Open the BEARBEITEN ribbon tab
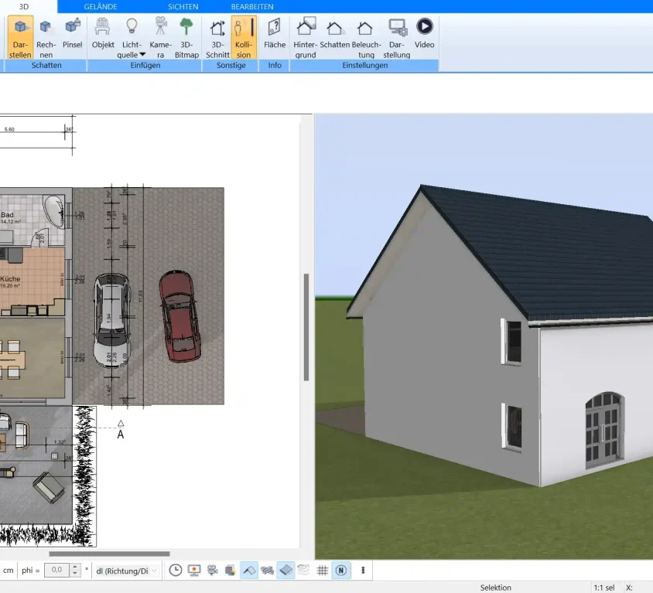This screenshot has width=653, height=593. (x=252, y=7)
